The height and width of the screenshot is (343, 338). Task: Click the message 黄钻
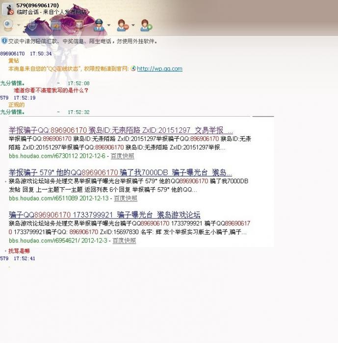click(x=14, y=61)
